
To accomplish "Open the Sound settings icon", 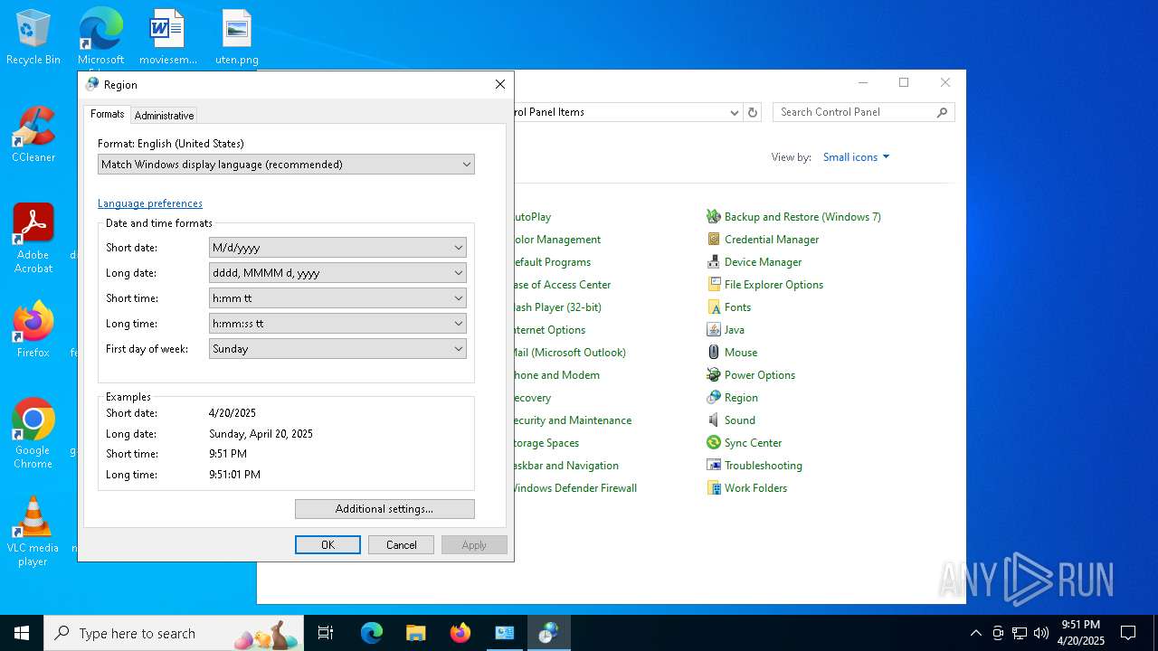I will click(x=714, y=420).
